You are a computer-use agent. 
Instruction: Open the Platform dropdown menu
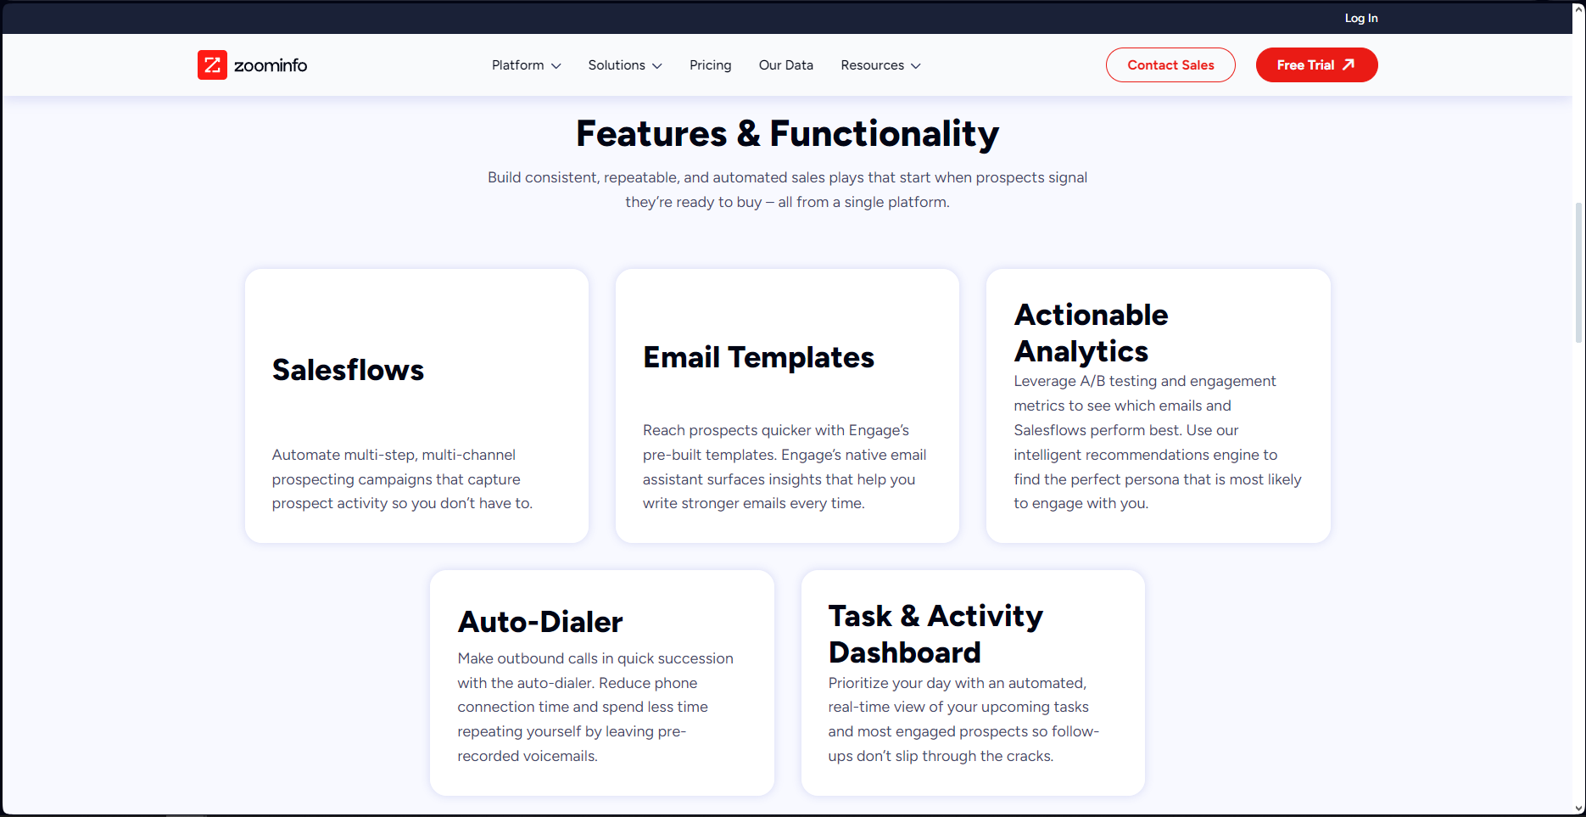tap(517, 65)
